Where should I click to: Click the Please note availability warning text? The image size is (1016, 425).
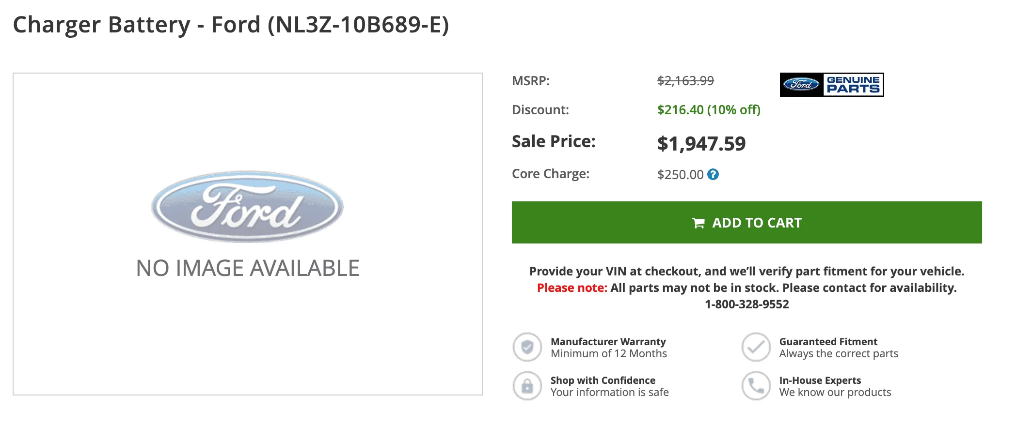coord(747,288)
